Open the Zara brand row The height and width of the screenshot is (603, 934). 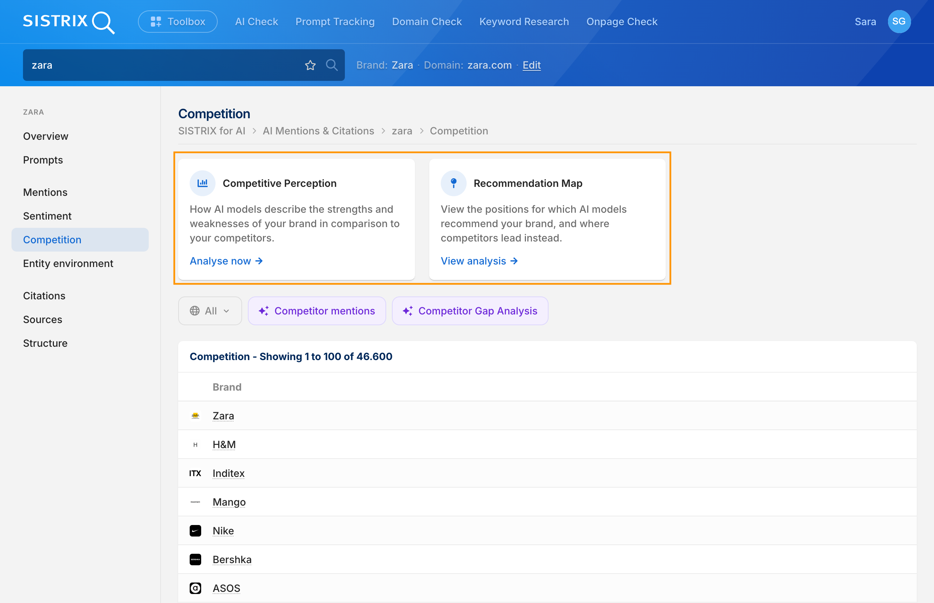547,416
